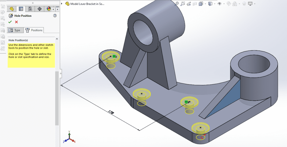Image resolution: width=287 pixels, height=147 pixels.
Task: Click the Zoom to Fit icon
Action: (x=177, y=3)
